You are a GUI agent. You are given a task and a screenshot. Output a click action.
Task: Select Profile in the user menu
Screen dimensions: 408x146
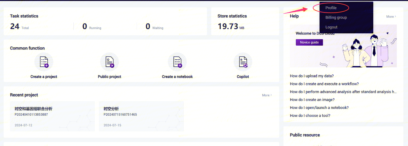331,8
